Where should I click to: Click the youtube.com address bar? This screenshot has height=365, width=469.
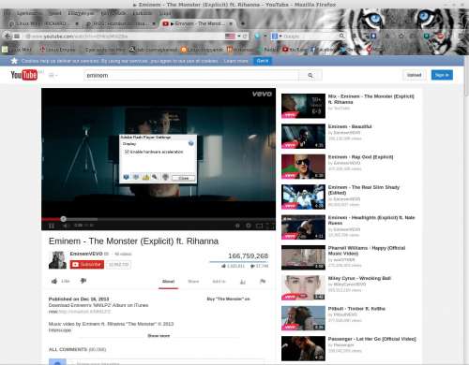pos(124,36)
